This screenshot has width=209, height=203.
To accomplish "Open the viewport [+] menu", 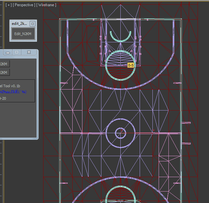I will pos(9,5).
